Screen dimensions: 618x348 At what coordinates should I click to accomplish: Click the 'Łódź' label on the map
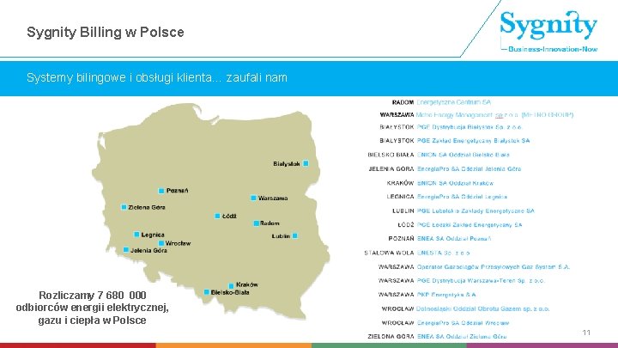229,217
